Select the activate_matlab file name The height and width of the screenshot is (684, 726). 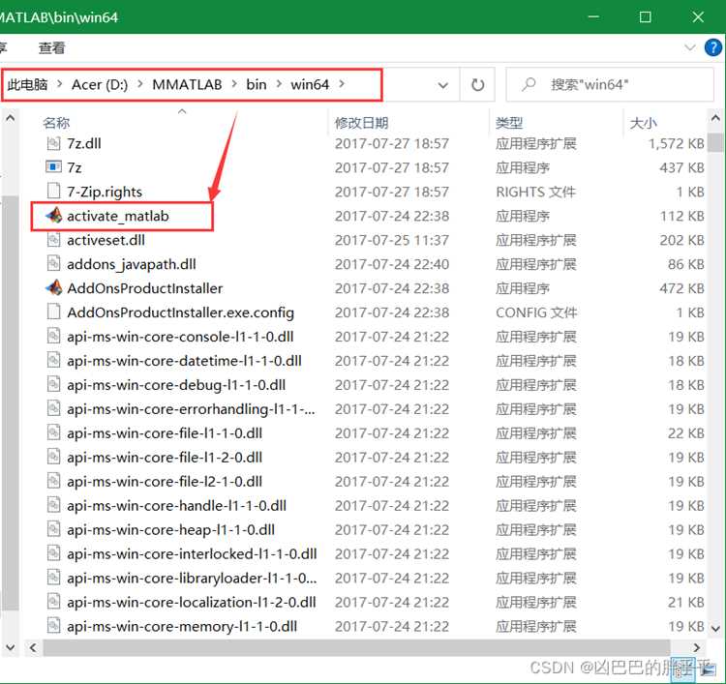pyautogui.click(x=117, y=216)
